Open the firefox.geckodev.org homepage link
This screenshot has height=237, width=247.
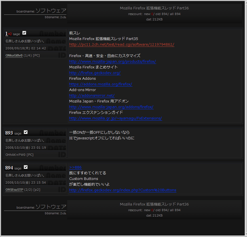(x=95, y=73)
